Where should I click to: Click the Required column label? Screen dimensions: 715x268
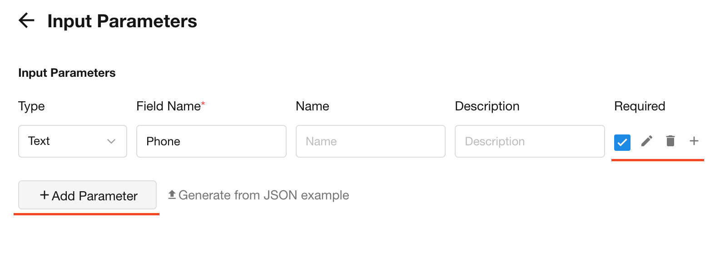[639, 106]
